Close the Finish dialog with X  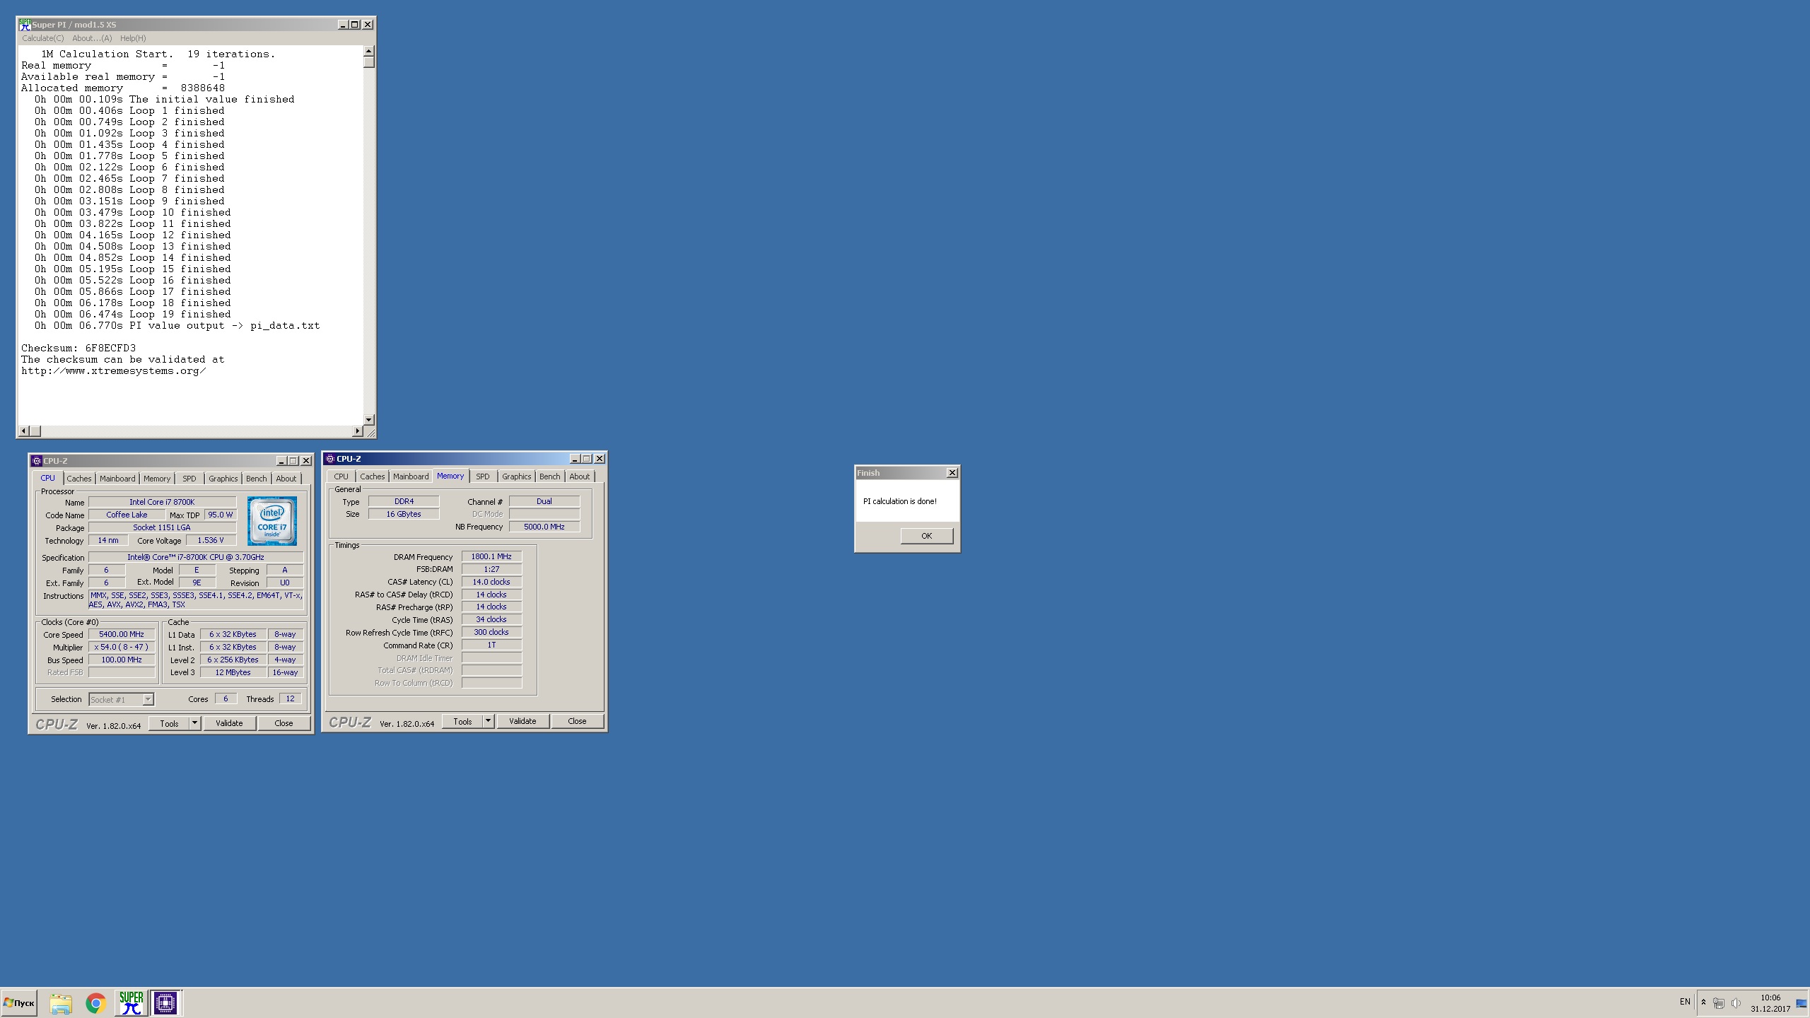pos(952,473)
